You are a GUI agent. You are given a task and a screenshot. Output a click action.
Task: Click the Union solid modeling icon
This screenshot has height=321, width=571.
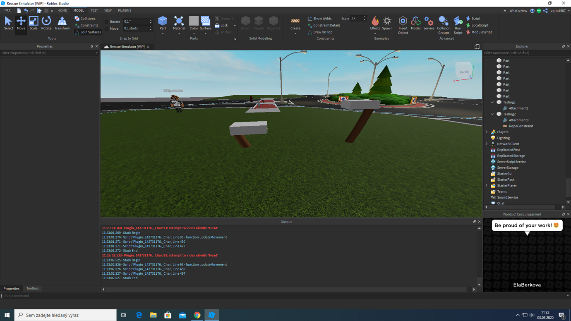pyautogui.click(x=245, y=24)
